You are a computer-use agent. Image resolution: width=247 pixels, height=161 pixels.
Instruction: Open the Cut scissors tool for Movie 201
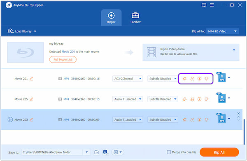point(192,79)
